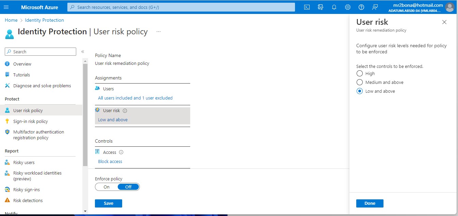Open the page ellipsis menu
Viewport: 458px width, 216px height.
tap(158, 31)
